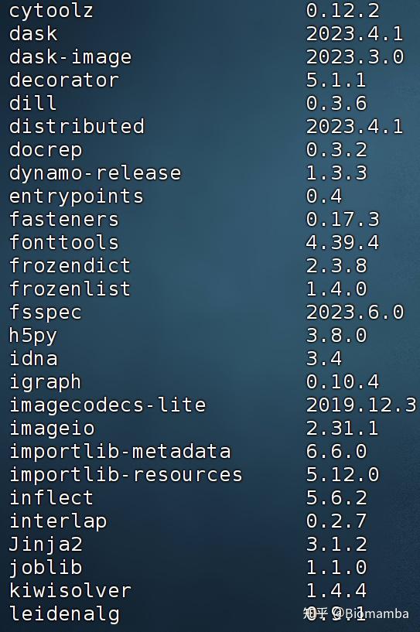The height and width of the screenshot is (632, 420).
Task: Select the "kiwisolver" package name
Action: (x=70, y=590)
